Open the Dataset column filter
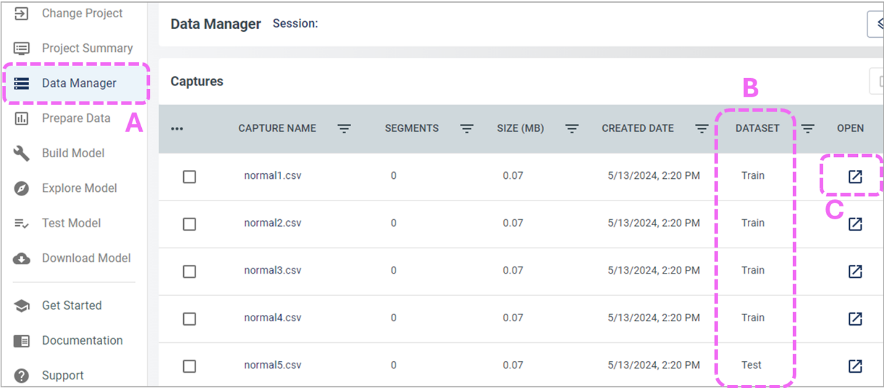The height and width of the screenshot is (388, 884). click(808, 129)
